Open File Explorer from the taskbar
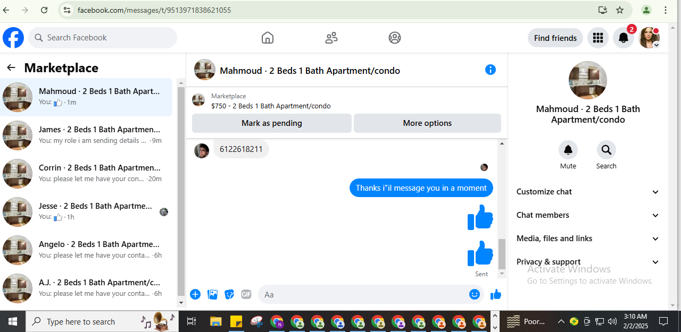 pyautogui.click(x=215, y=321)
